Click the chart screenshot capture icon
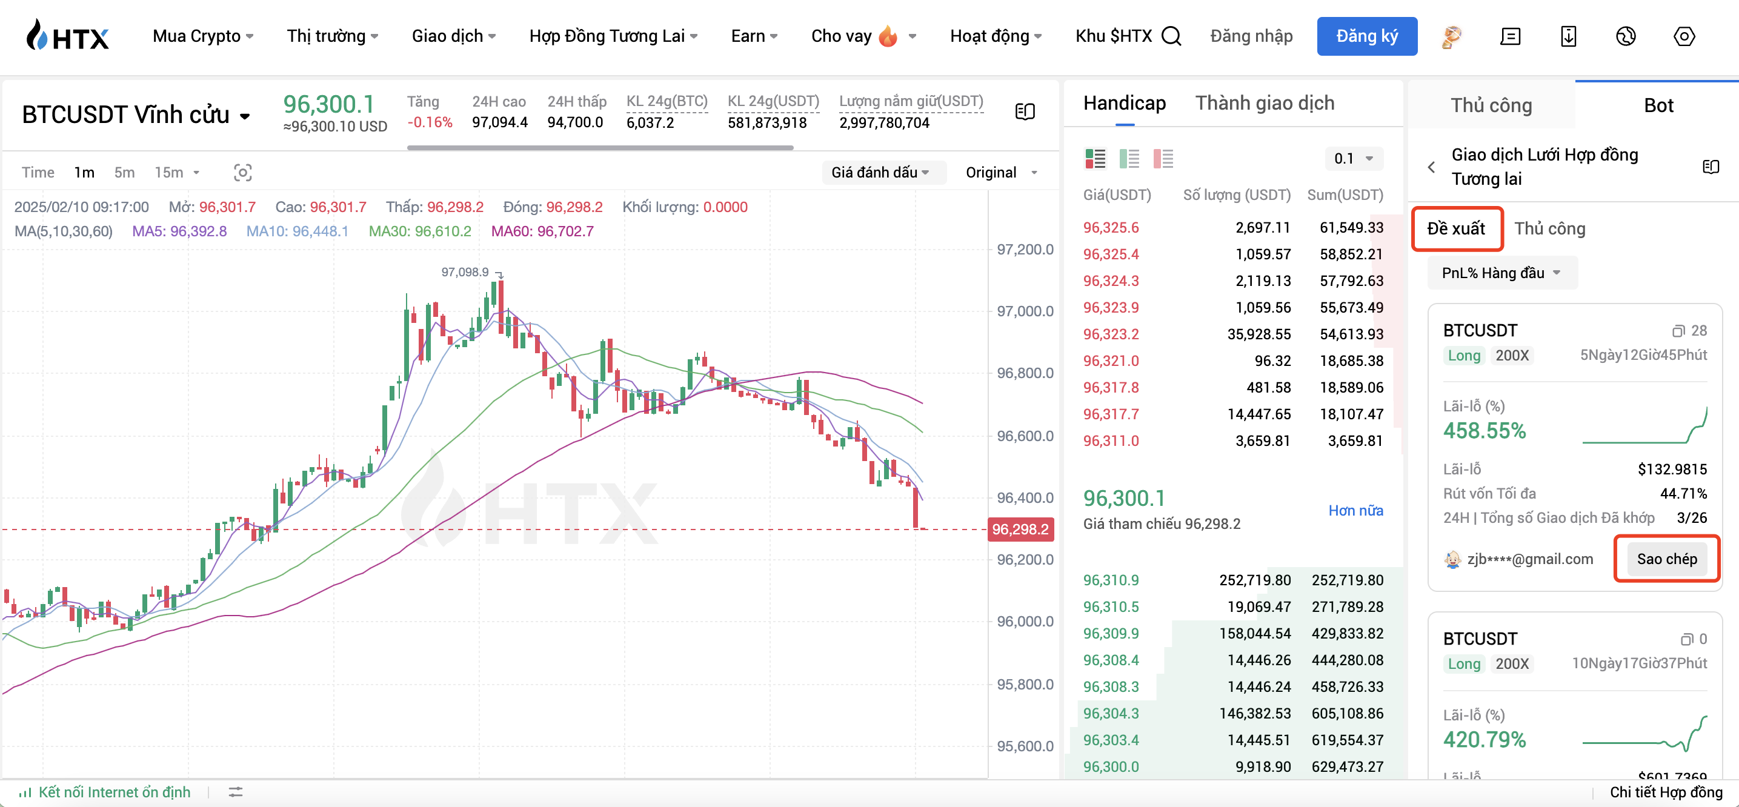The width and height of the screenshot is (1739, 807). [x=243, y=173]
